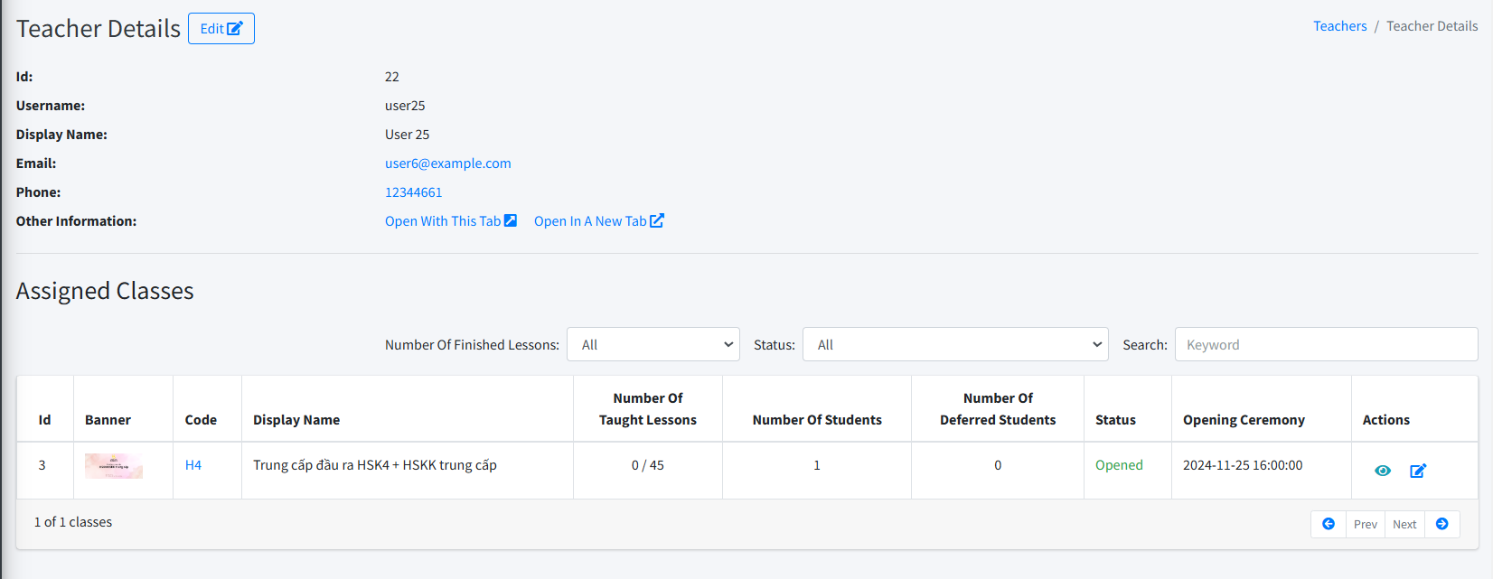Click the eye icon to view class
1493x579 pixels.
click(x=1382, y=471)
